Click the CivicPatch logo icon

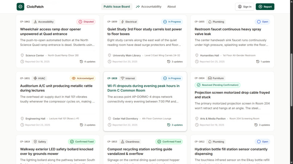coord(20,7)
